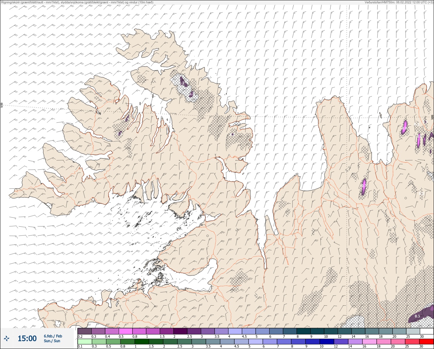
Task: Choose the white upper-row swatch above label 30
Action: pyautogui.click(x=427, y=331)
